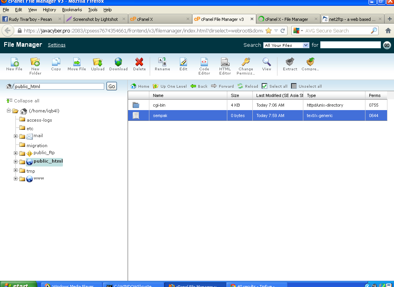Click the Upload toolbar icon
The width and height of the screenshot is (394, 287).
coord(98,62)
